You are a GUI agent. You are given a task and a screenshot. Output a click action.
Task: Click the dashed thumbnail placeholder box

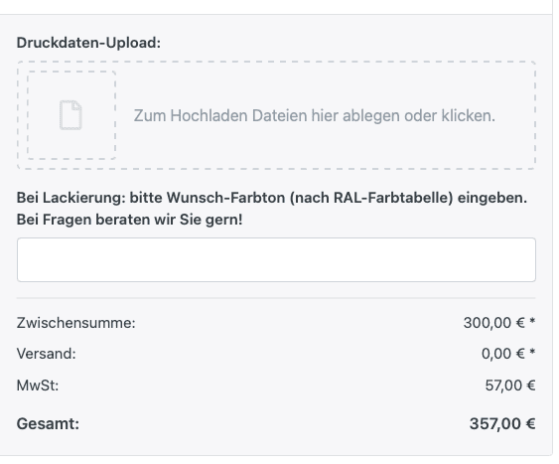pos(71,115)
